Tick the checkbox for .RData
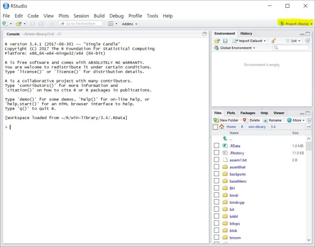 [216, 146]
